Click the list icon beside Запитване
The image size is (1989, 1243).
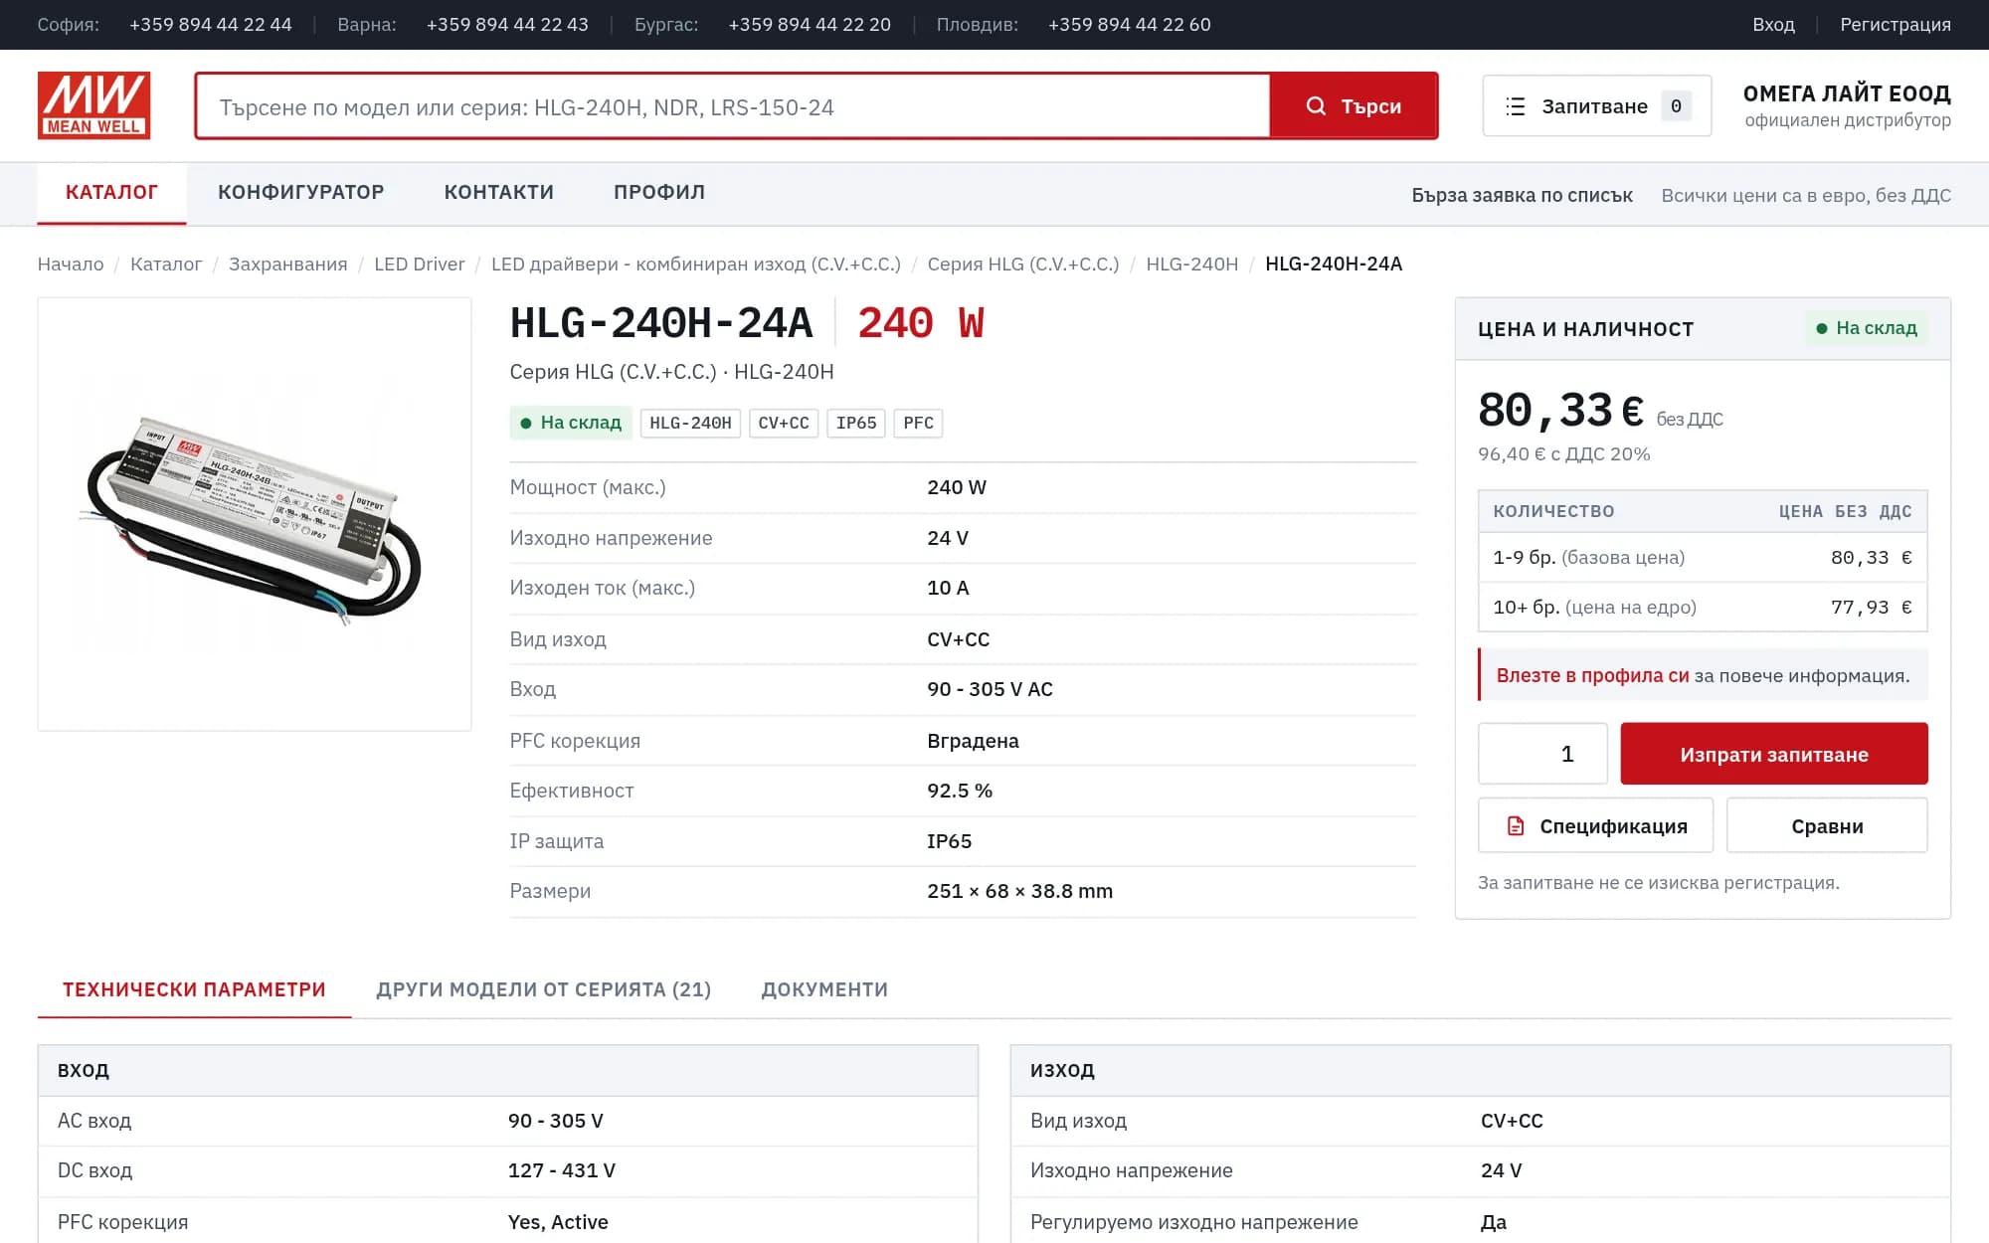click(x=1515, y=106)
